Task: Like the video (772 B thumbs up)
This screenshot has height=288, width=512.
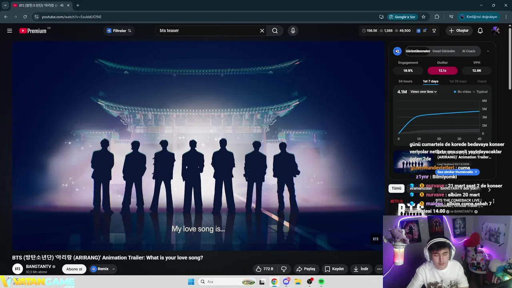Action: (264, 269)
